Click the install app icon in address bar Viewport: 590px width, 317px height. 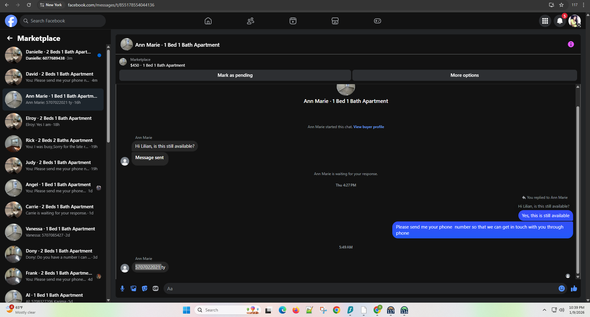click(x=552, y=5)
